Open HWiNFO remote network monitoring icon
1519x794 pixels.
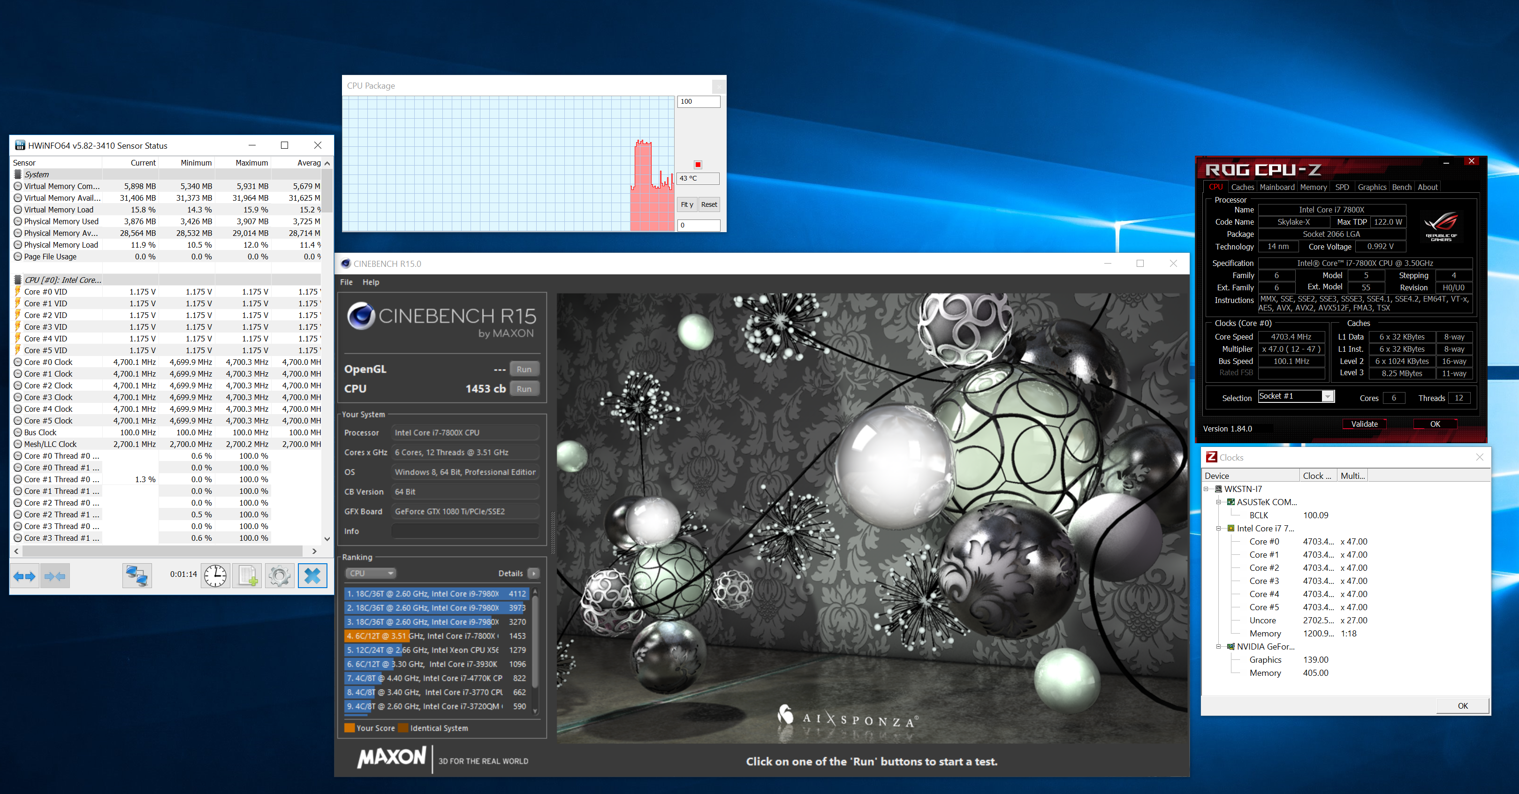137,576
